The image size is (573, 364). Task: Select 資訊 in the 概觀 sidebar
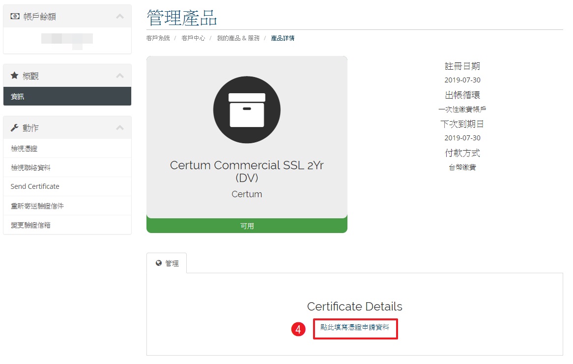67,96
